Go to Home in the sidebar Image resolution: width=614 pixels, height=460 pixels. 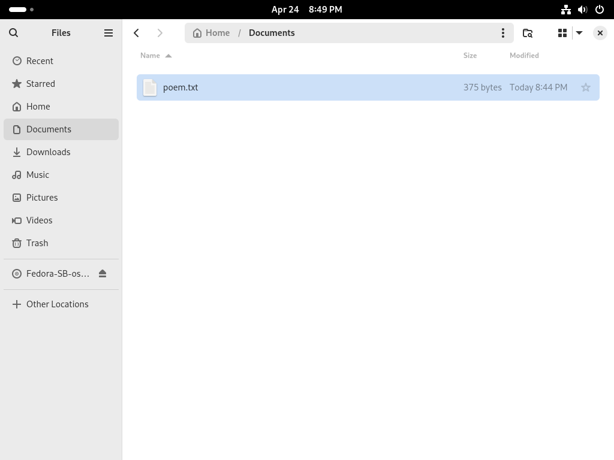61,107
